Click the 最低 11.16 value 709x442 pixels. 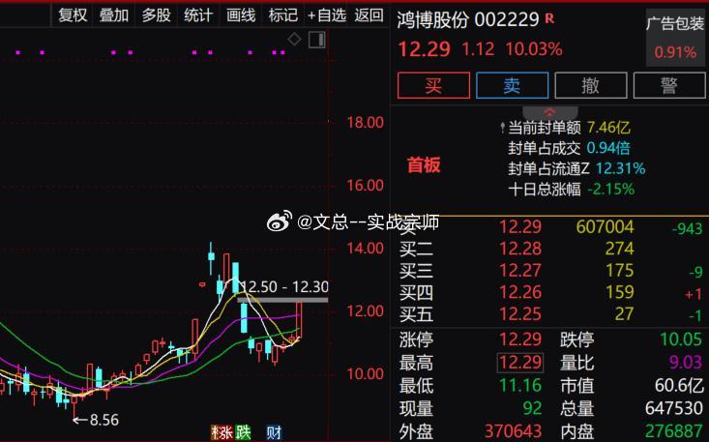[x=520, y=386]
